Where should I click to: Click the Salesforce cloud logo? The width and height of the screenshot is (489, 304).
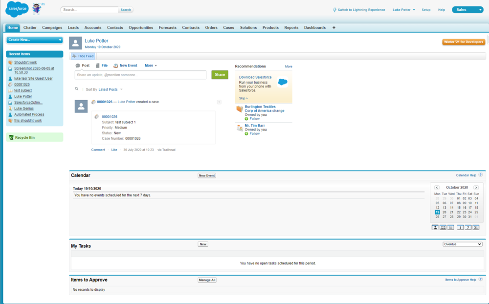17,9
